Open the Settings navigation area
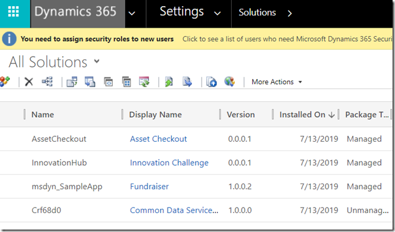395x232 pixels. tap(182, 12)
